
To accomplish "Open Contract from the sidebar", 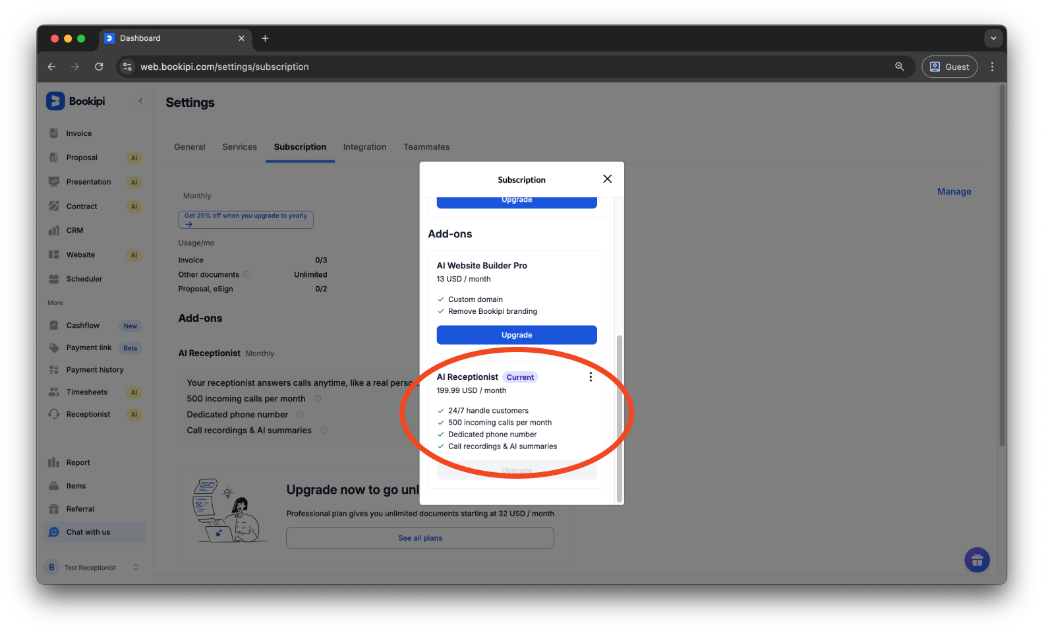I will 95,206.
